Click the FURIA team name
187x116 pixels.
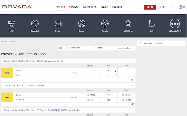18,70
